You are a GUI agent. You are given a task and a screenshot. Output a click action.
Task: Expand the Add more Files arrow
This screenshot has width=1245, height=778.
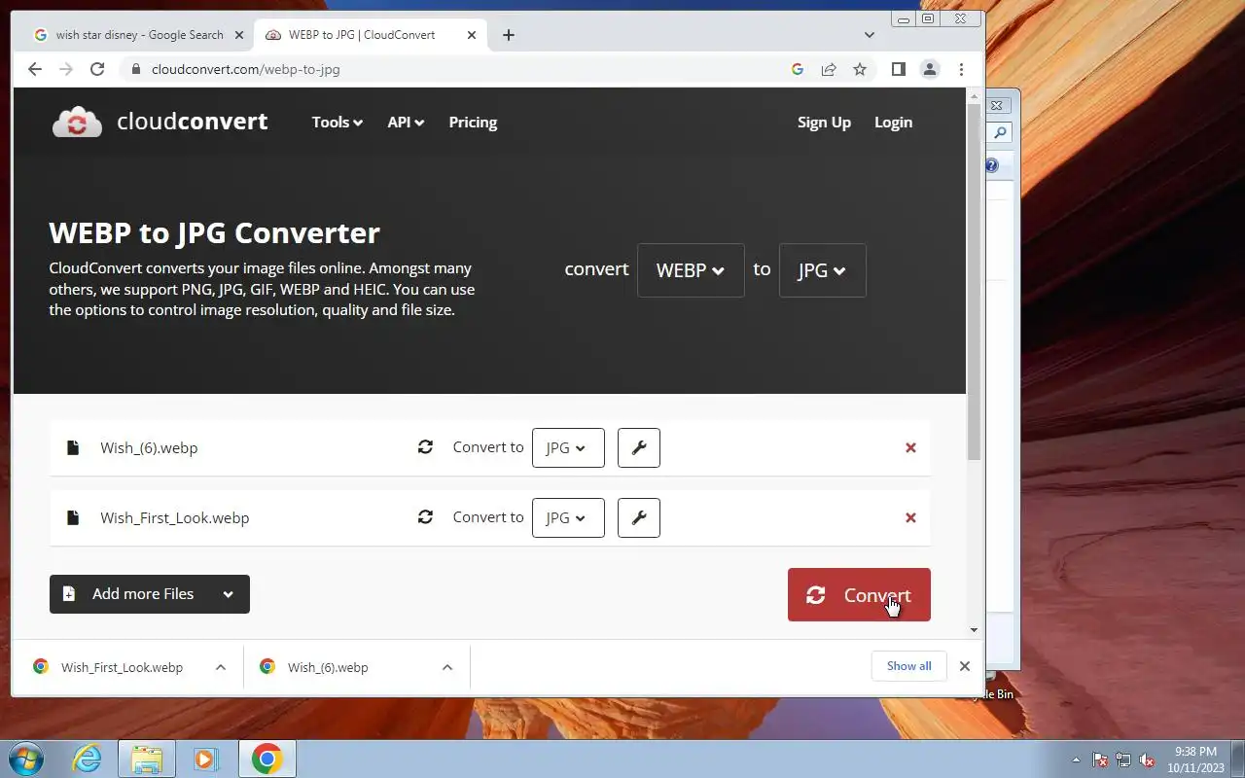coord(228,594)
